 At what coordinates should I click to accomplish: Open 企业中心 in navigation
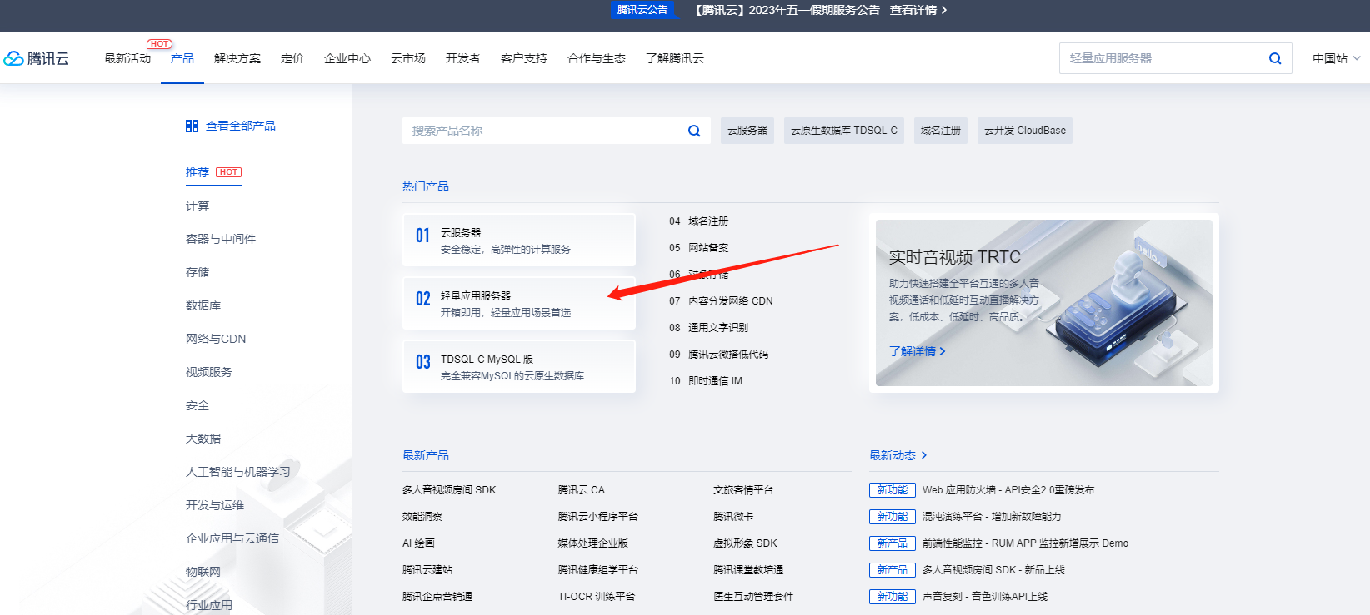347,58
